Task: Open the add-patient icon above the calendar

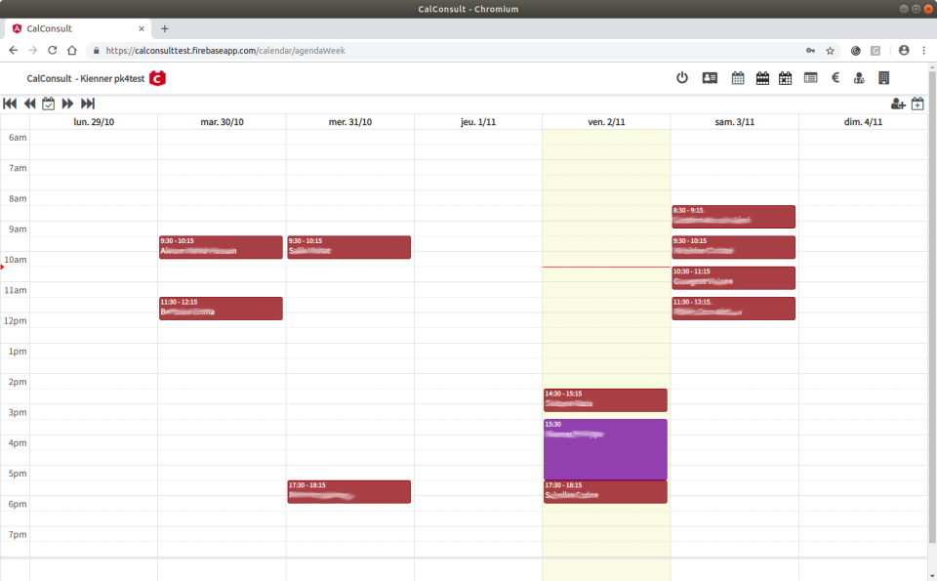Action: 899,104
